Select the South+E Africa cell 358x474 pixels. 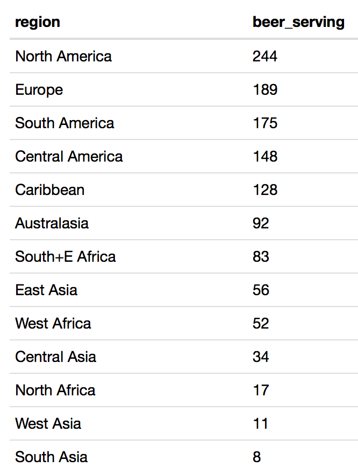66,256
